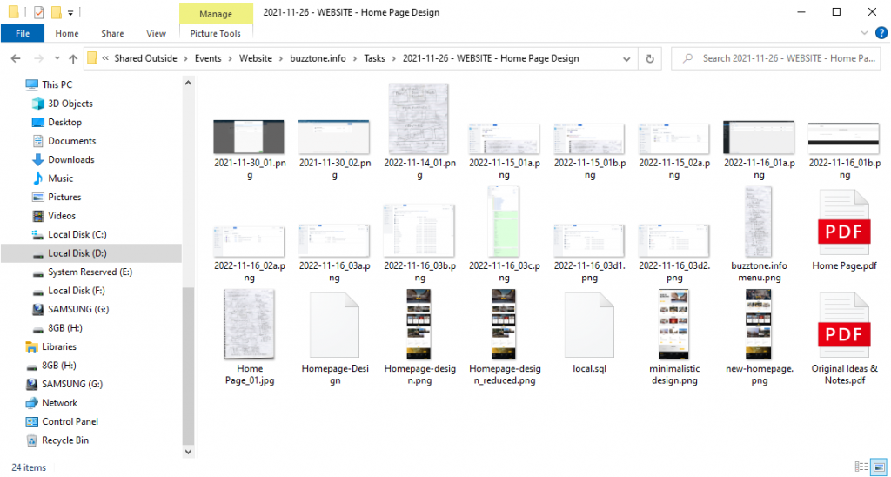This screenshot has width=891, height=477.
Task: Open the File menu tab
Action: (23, 33)
